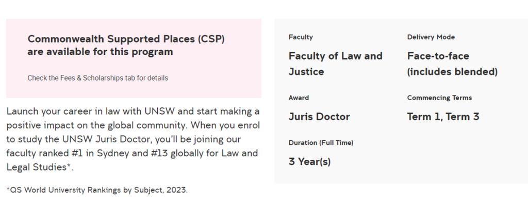This screenshot has height=207, width=528.
Task: Click the 'Duration (Full Time)' label
Action: coord(321,143)
